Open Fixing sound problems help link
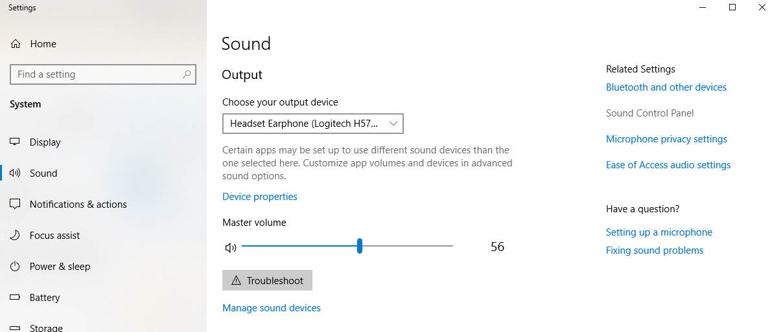The height and width of the screenshot is (332, 770). (654, 250)
